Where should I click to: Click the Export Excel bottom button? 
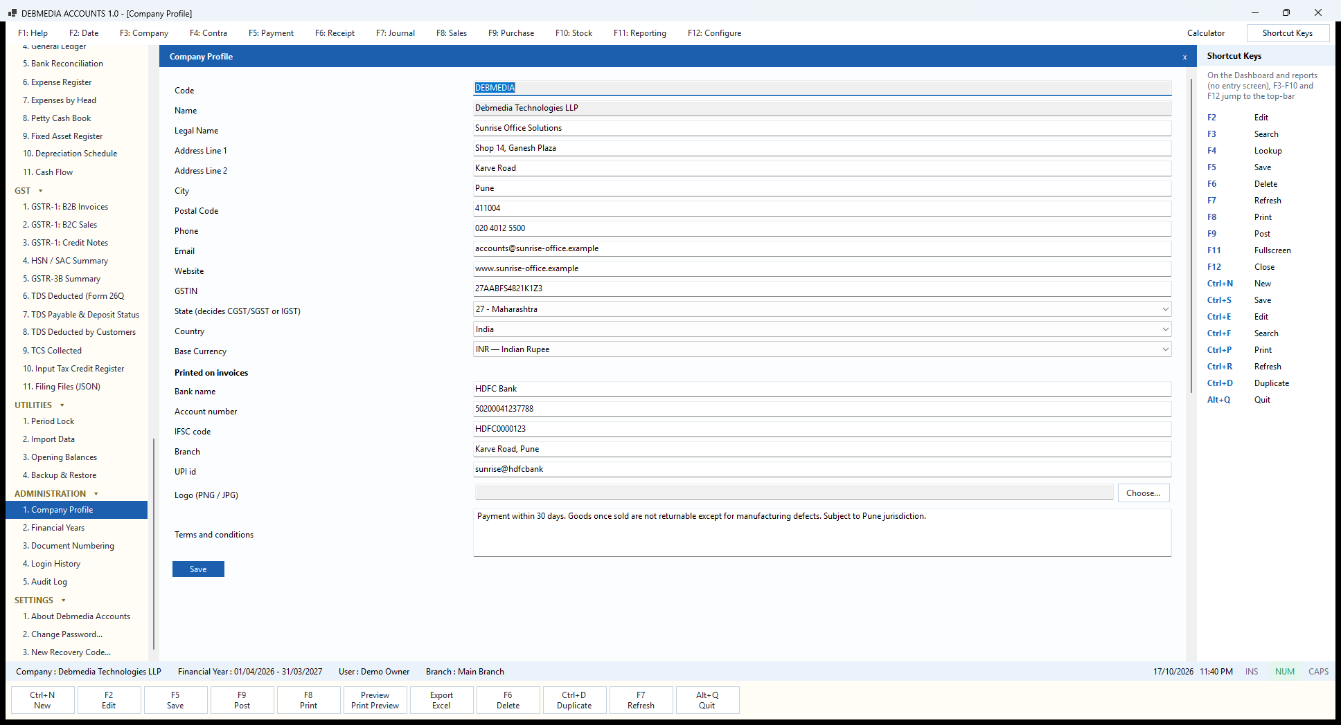[441, 700]
